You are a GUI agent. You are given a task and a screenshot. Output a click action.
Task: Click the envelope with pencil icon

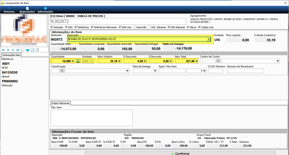[28, 50]
